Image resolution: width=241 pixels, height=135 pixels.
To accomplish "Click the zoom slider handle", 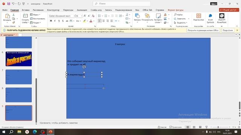I will pyautogui.click(x=218, y=127).
